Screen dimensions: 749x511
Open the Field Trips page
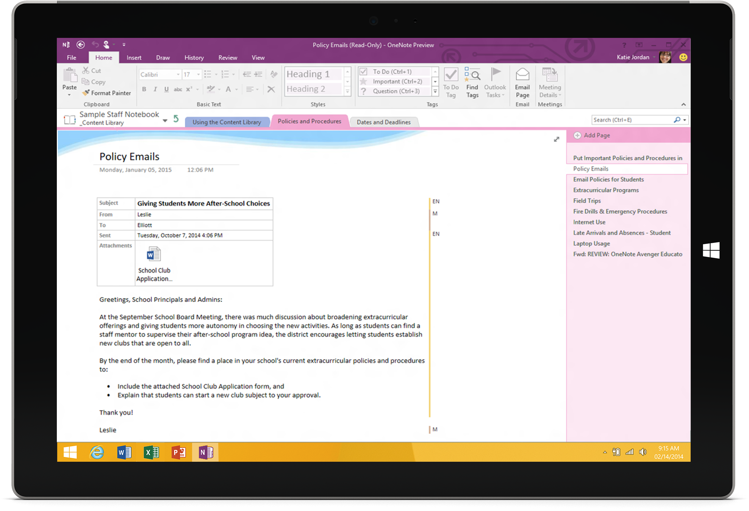coord(587,201)
